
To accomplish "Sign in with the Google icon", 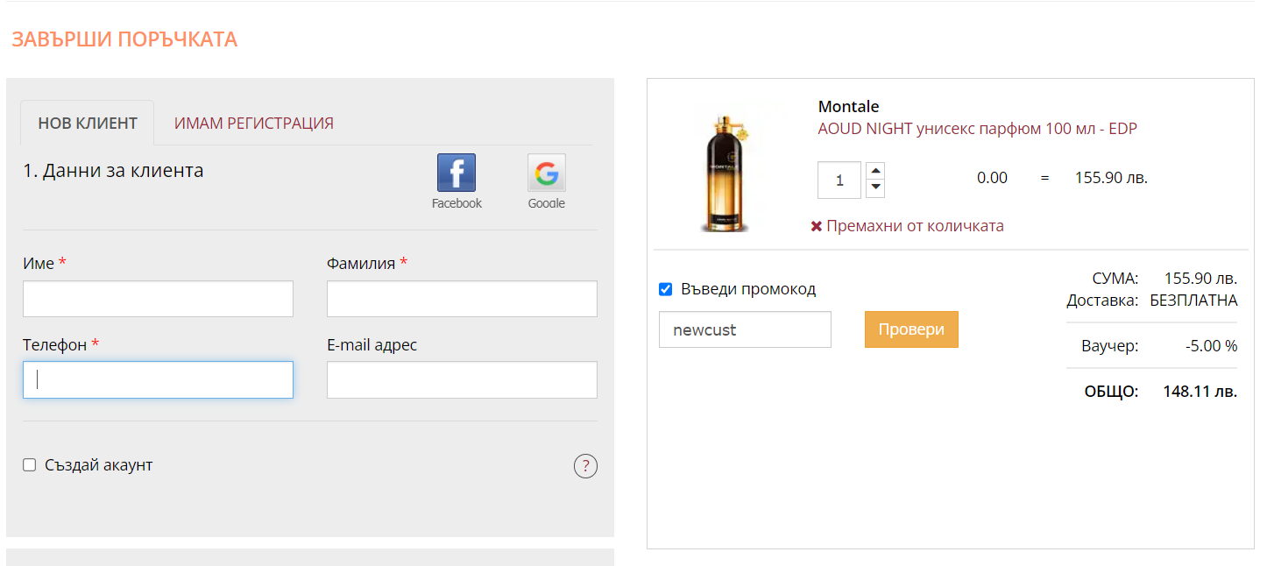I will 546,173.
